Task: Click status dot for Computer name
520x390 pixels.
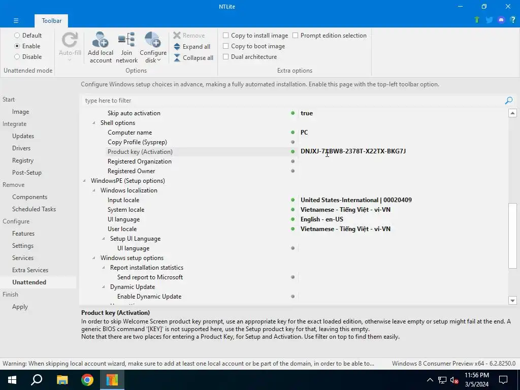Action: click(x=292, y=133)
